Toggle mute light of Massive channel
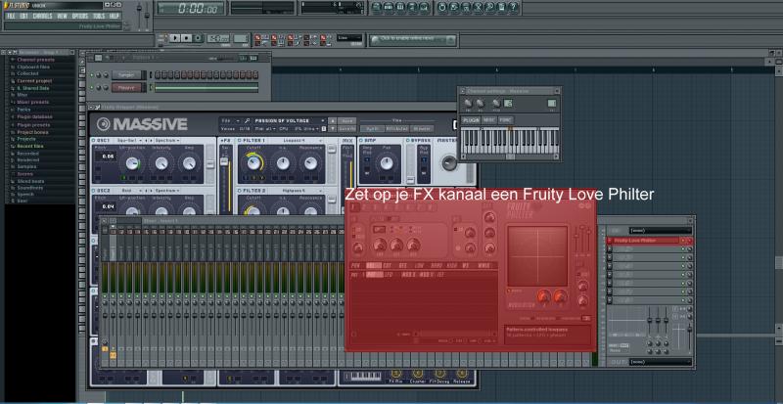The width and height of the screenshot is (783, 404). (92, 88)
